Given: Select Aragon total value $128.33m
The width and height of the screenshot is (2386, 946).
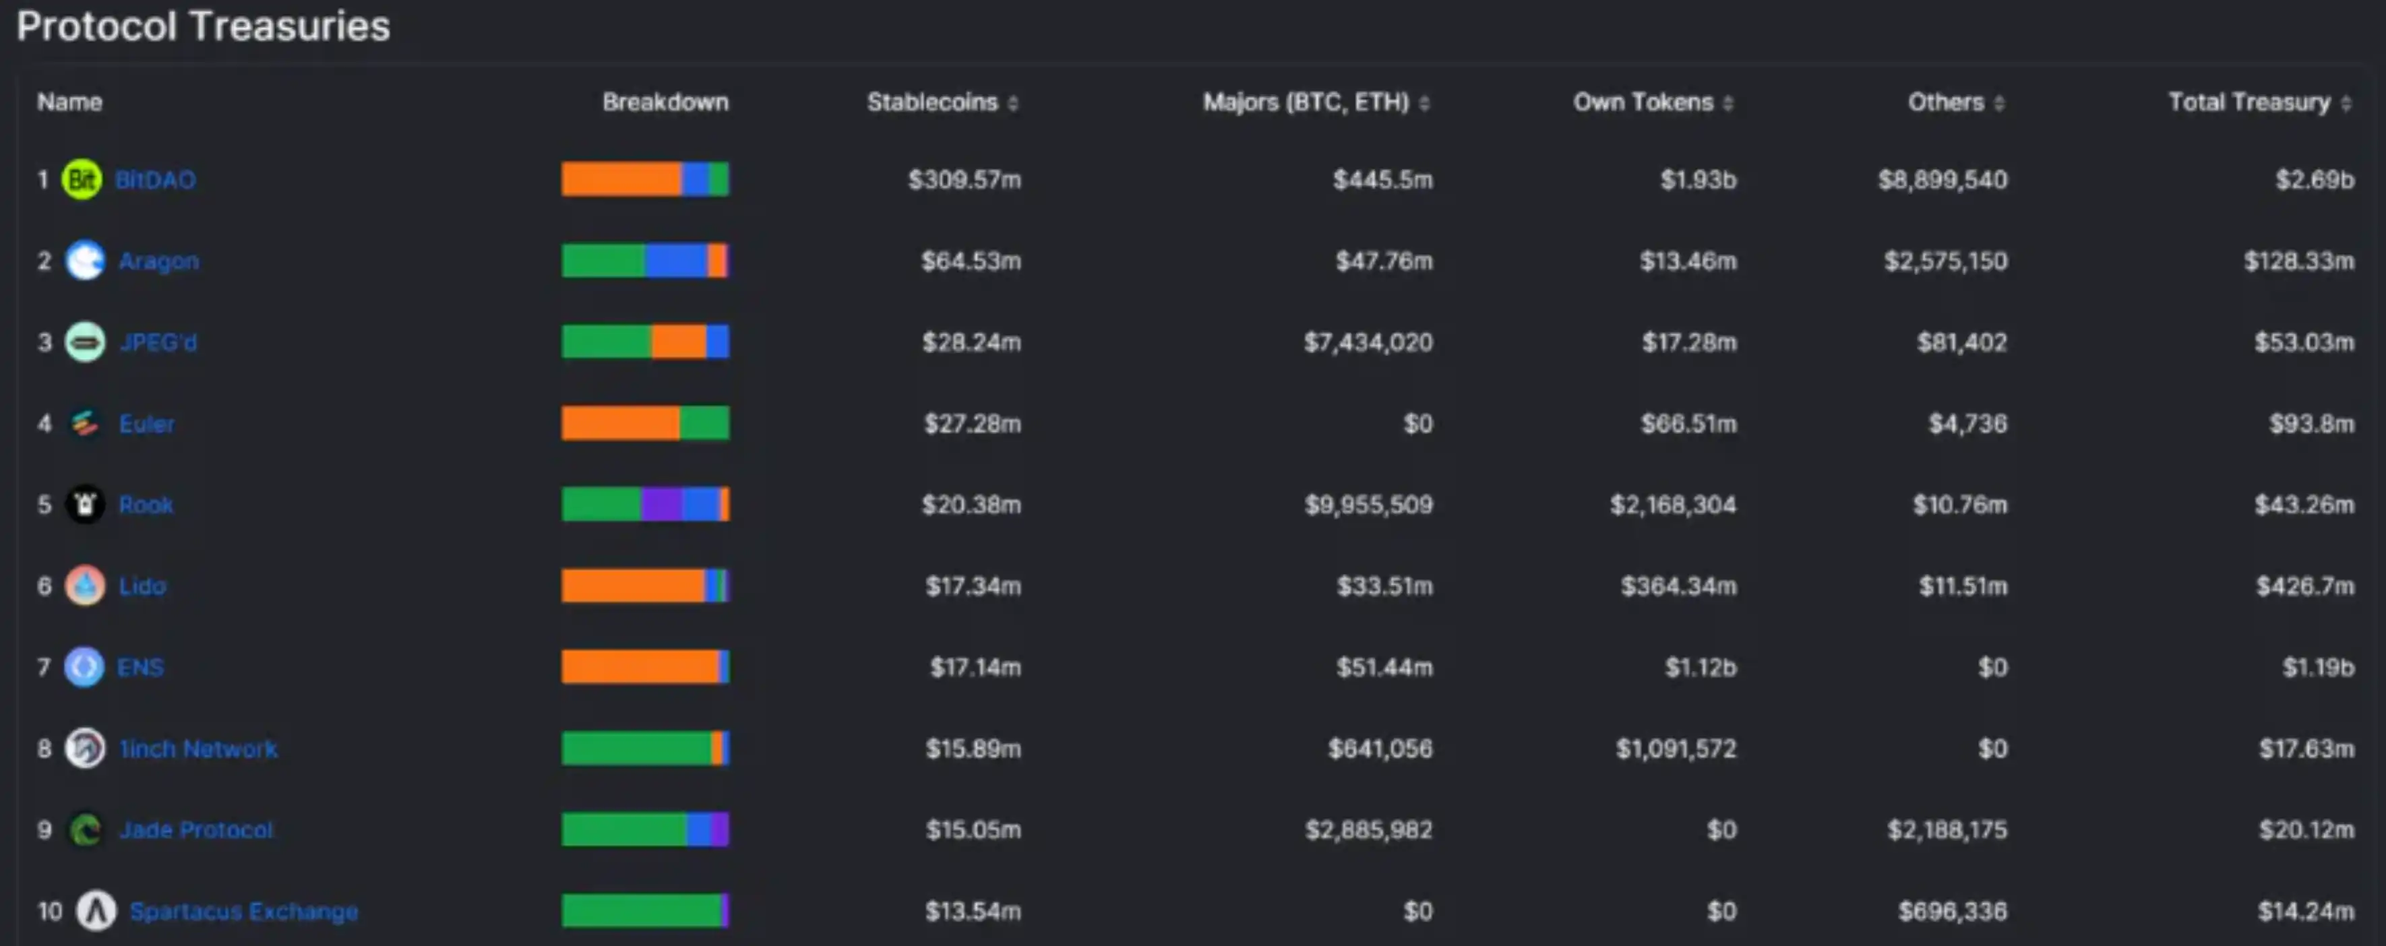Looking at the screenshot, I should (2299, 261).
